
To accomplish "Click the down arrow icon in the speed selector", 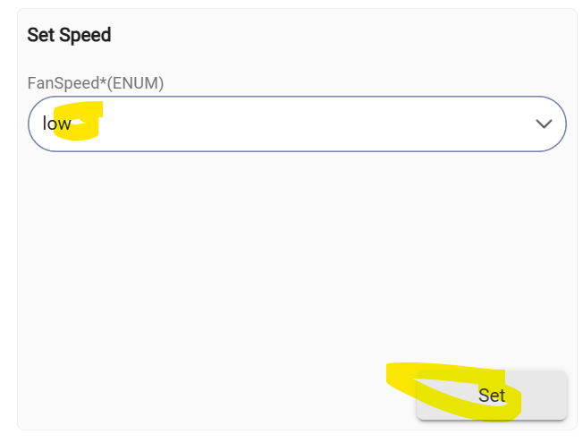I will (x=544, y=124).
